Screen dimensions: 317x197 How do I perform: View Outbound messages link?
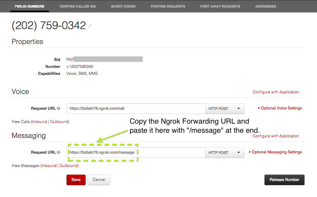(68, 166)
